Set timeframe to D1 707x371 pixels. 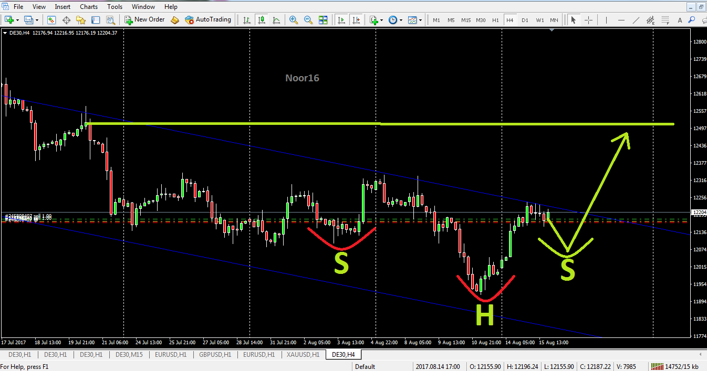pyautogui.click(x=525, y=20)
